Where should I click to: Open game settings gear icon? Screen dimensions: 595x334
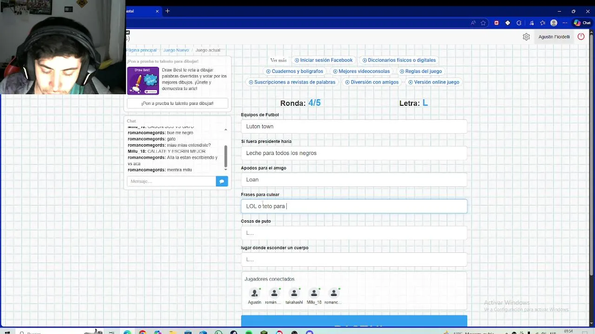point(526,37)
